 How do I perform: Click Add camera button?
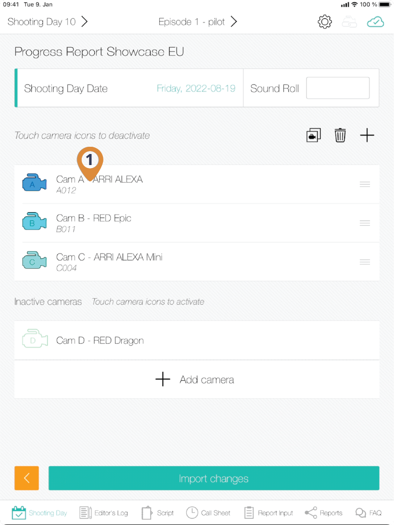[197, 379]
